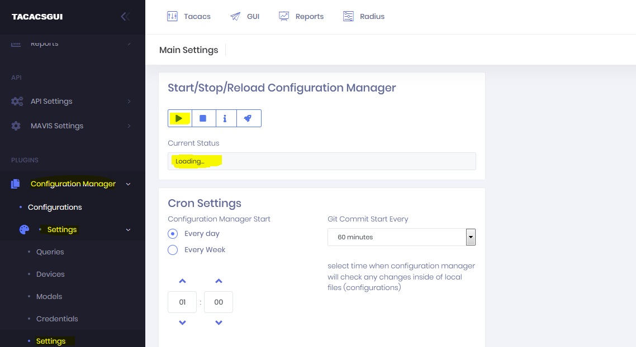The height and width of the screenshot is (347, 636).
Task: Open the Devices settings page
Action: pyautogui.click(x=50, y=274)
